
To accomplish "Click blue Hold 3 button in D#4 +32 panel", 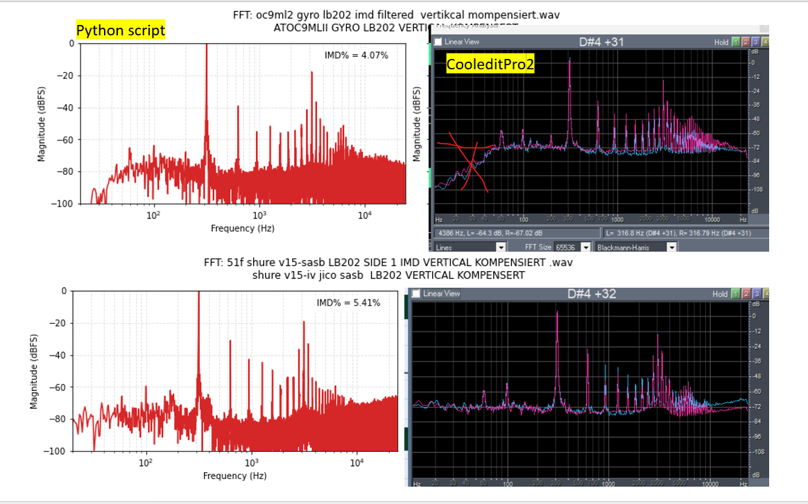I will click(757, 294).
